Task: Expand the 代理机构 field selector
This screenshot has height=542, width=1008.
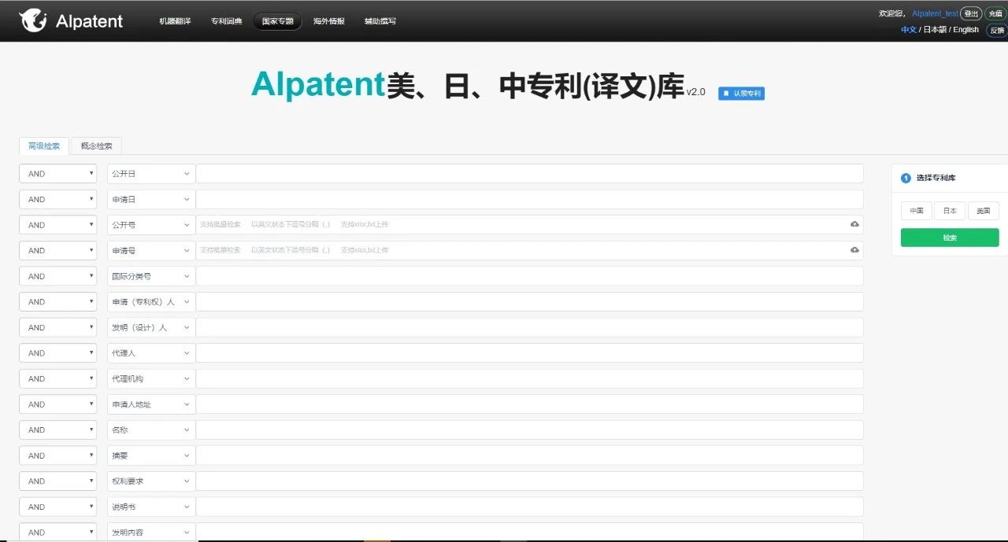Action: tap(151, 378)
